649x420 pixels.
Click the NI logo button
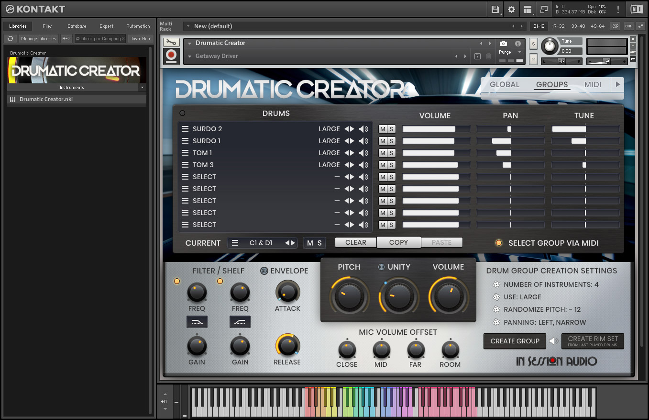pos(636,9)
